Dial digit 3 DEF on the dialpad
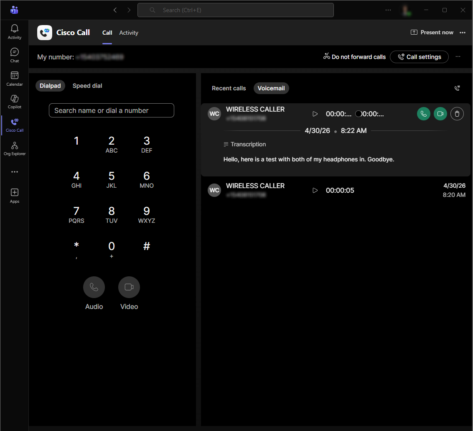473x431 pixels. [147, 144]
